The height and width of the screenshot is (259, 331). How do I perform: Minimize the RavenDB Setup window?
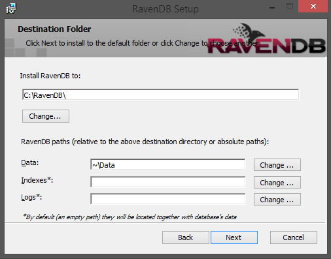(x=272, y=7)
